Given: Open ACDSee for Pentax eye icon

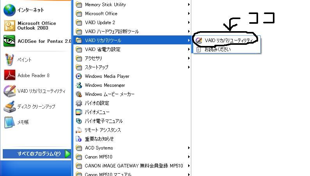Looking at the screenshot, I should (9, 41).
